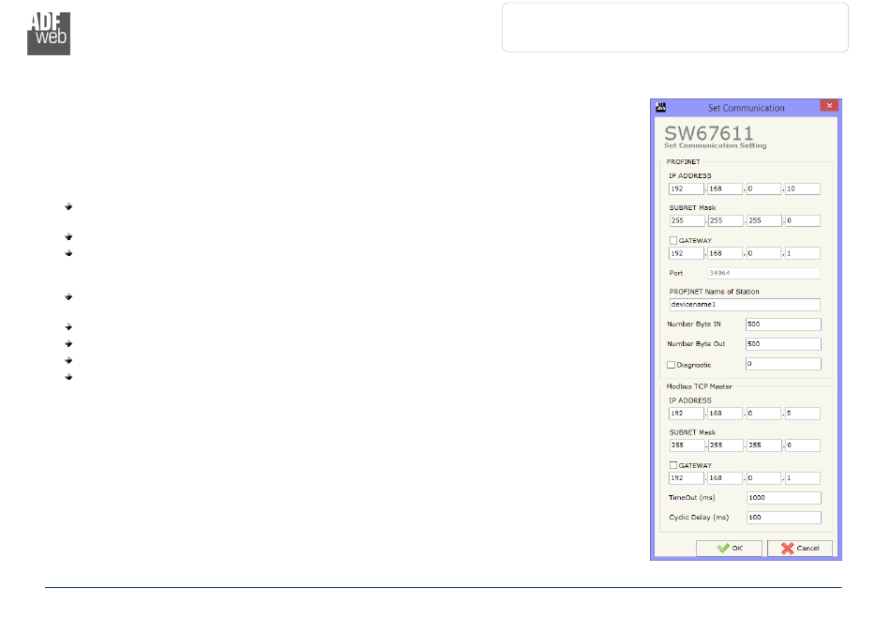
Task: Click PROFINET gateway second octet field
Action: click(725, 253)
